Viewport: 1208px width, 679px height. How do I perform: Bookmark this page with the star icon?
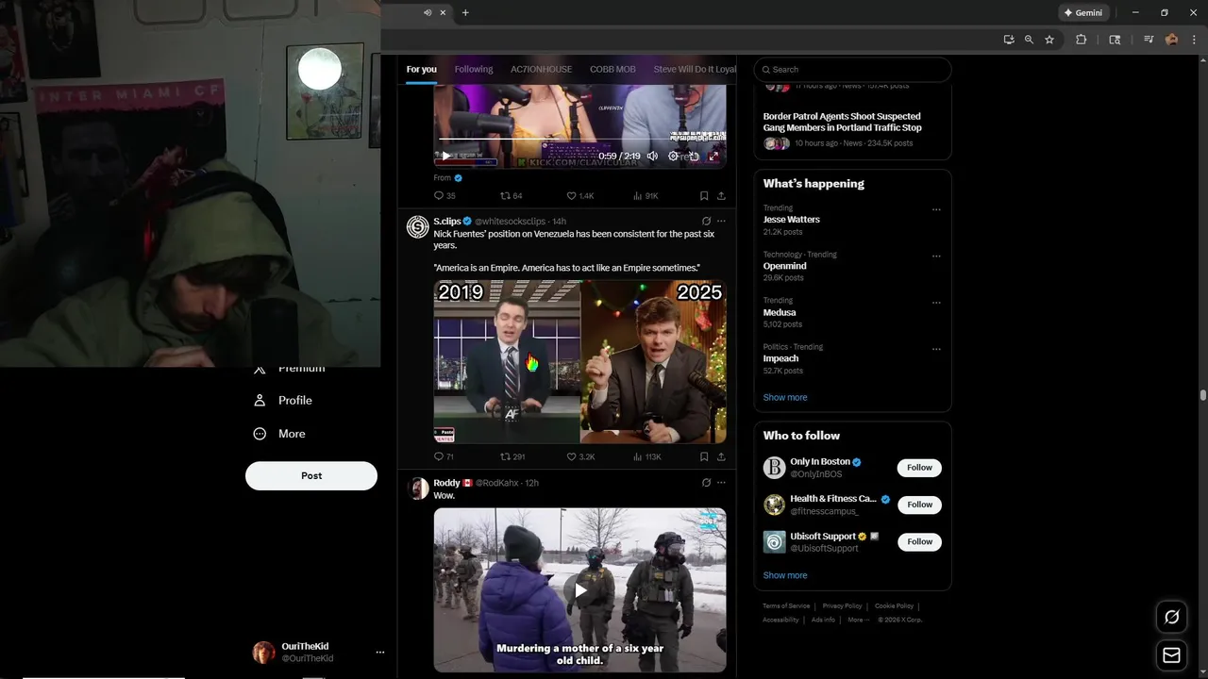click(1049, 40)
